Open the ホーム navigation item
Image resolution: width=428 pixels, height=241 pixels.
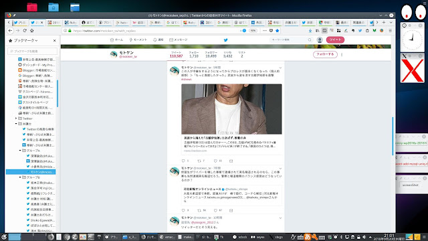pyautogui.click(x=116, y=40)
